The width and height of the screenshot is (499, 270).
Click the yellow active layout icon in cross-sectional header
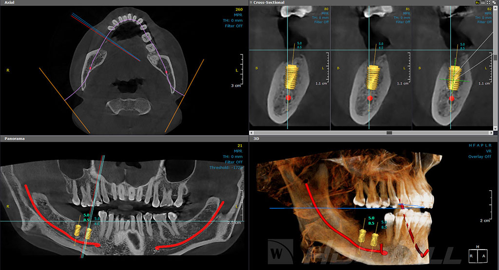tap(478, 2)
